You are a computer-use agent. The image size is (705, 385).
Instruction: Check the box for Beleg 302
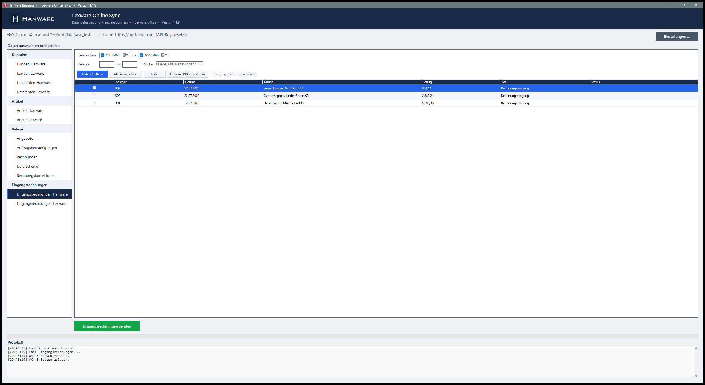pyautogui.click(x=94, y=95)
